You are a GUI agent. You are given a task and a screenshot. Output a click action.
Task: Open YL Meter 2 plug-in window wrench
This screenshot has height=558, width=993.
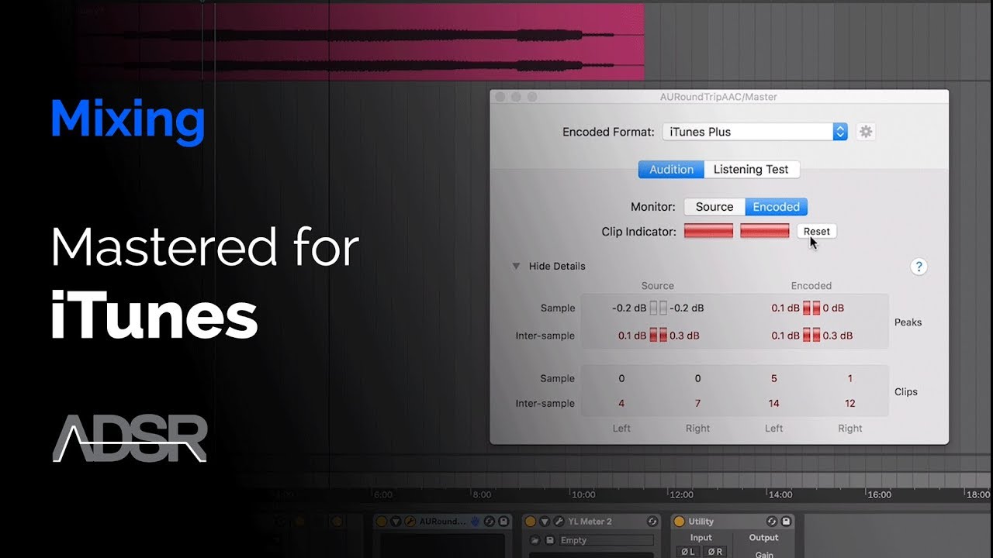click(x=559, y=522)
